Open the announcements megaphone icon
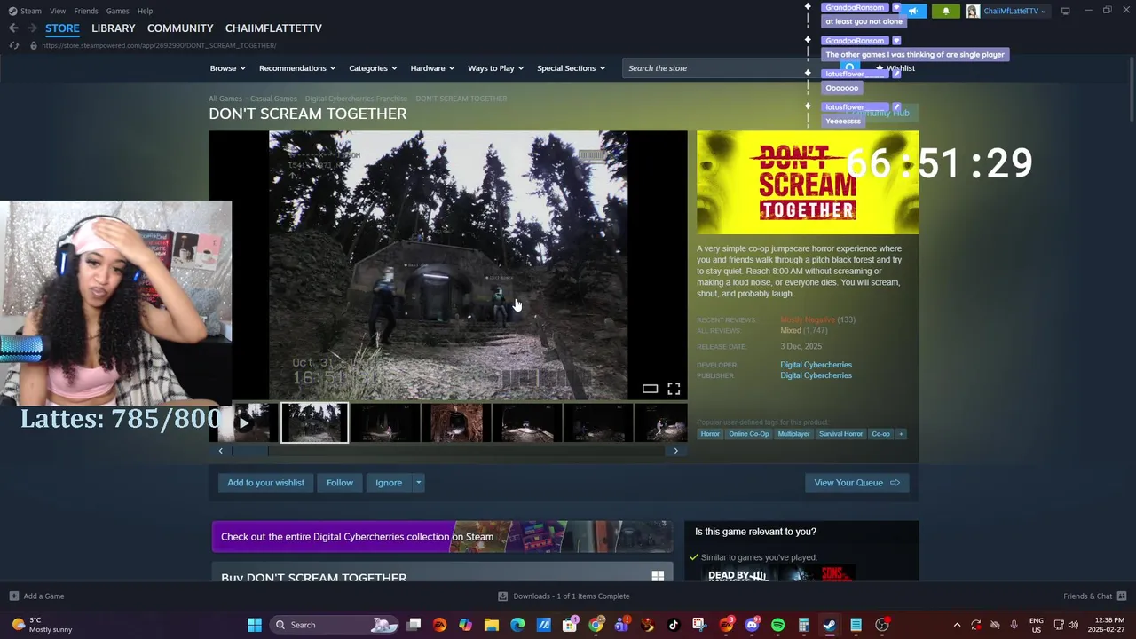This screenshot has height=639, width=1136. pos(913,11)
